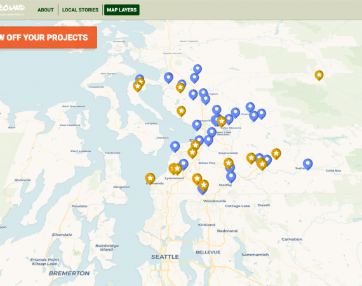Click the blue pin west of Everett waterfront
This screenshot has width=362, height=286.
point(175,147)
